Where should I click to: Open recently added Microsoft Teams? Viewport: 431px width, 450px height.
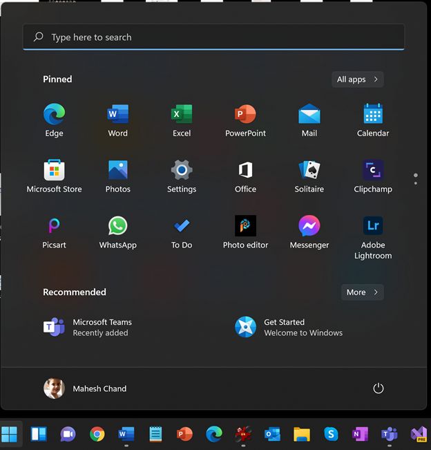[x=88, y=327]
